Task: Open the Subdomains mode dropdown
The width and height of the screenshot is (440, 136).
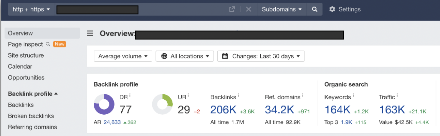Action: tap(282, 9)
